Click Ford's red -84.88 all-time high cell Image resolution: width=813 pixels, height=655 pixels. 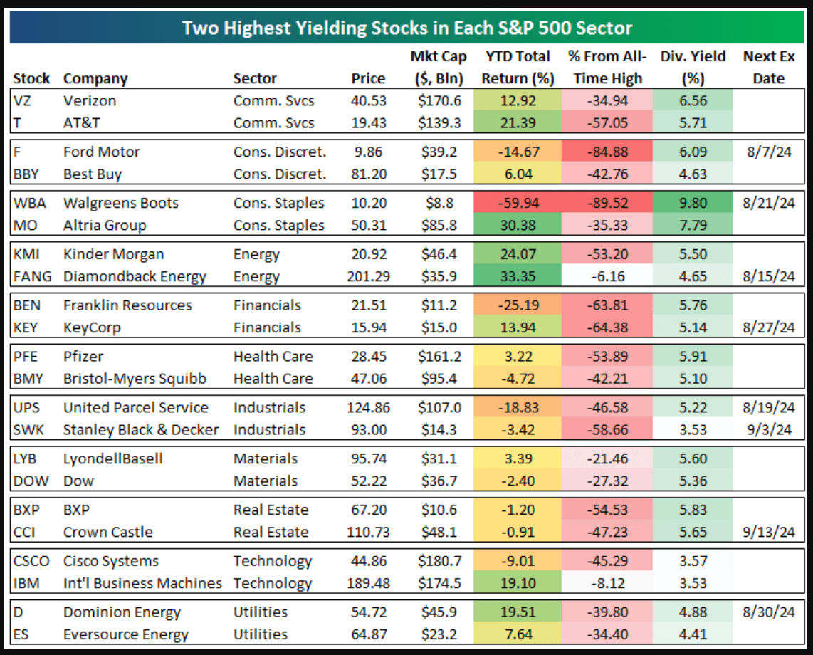(x=607, y=152)
